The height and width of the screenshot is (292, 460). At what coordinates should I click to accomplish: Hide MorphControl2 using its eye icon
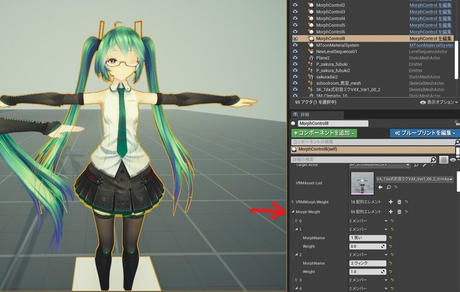295,5
